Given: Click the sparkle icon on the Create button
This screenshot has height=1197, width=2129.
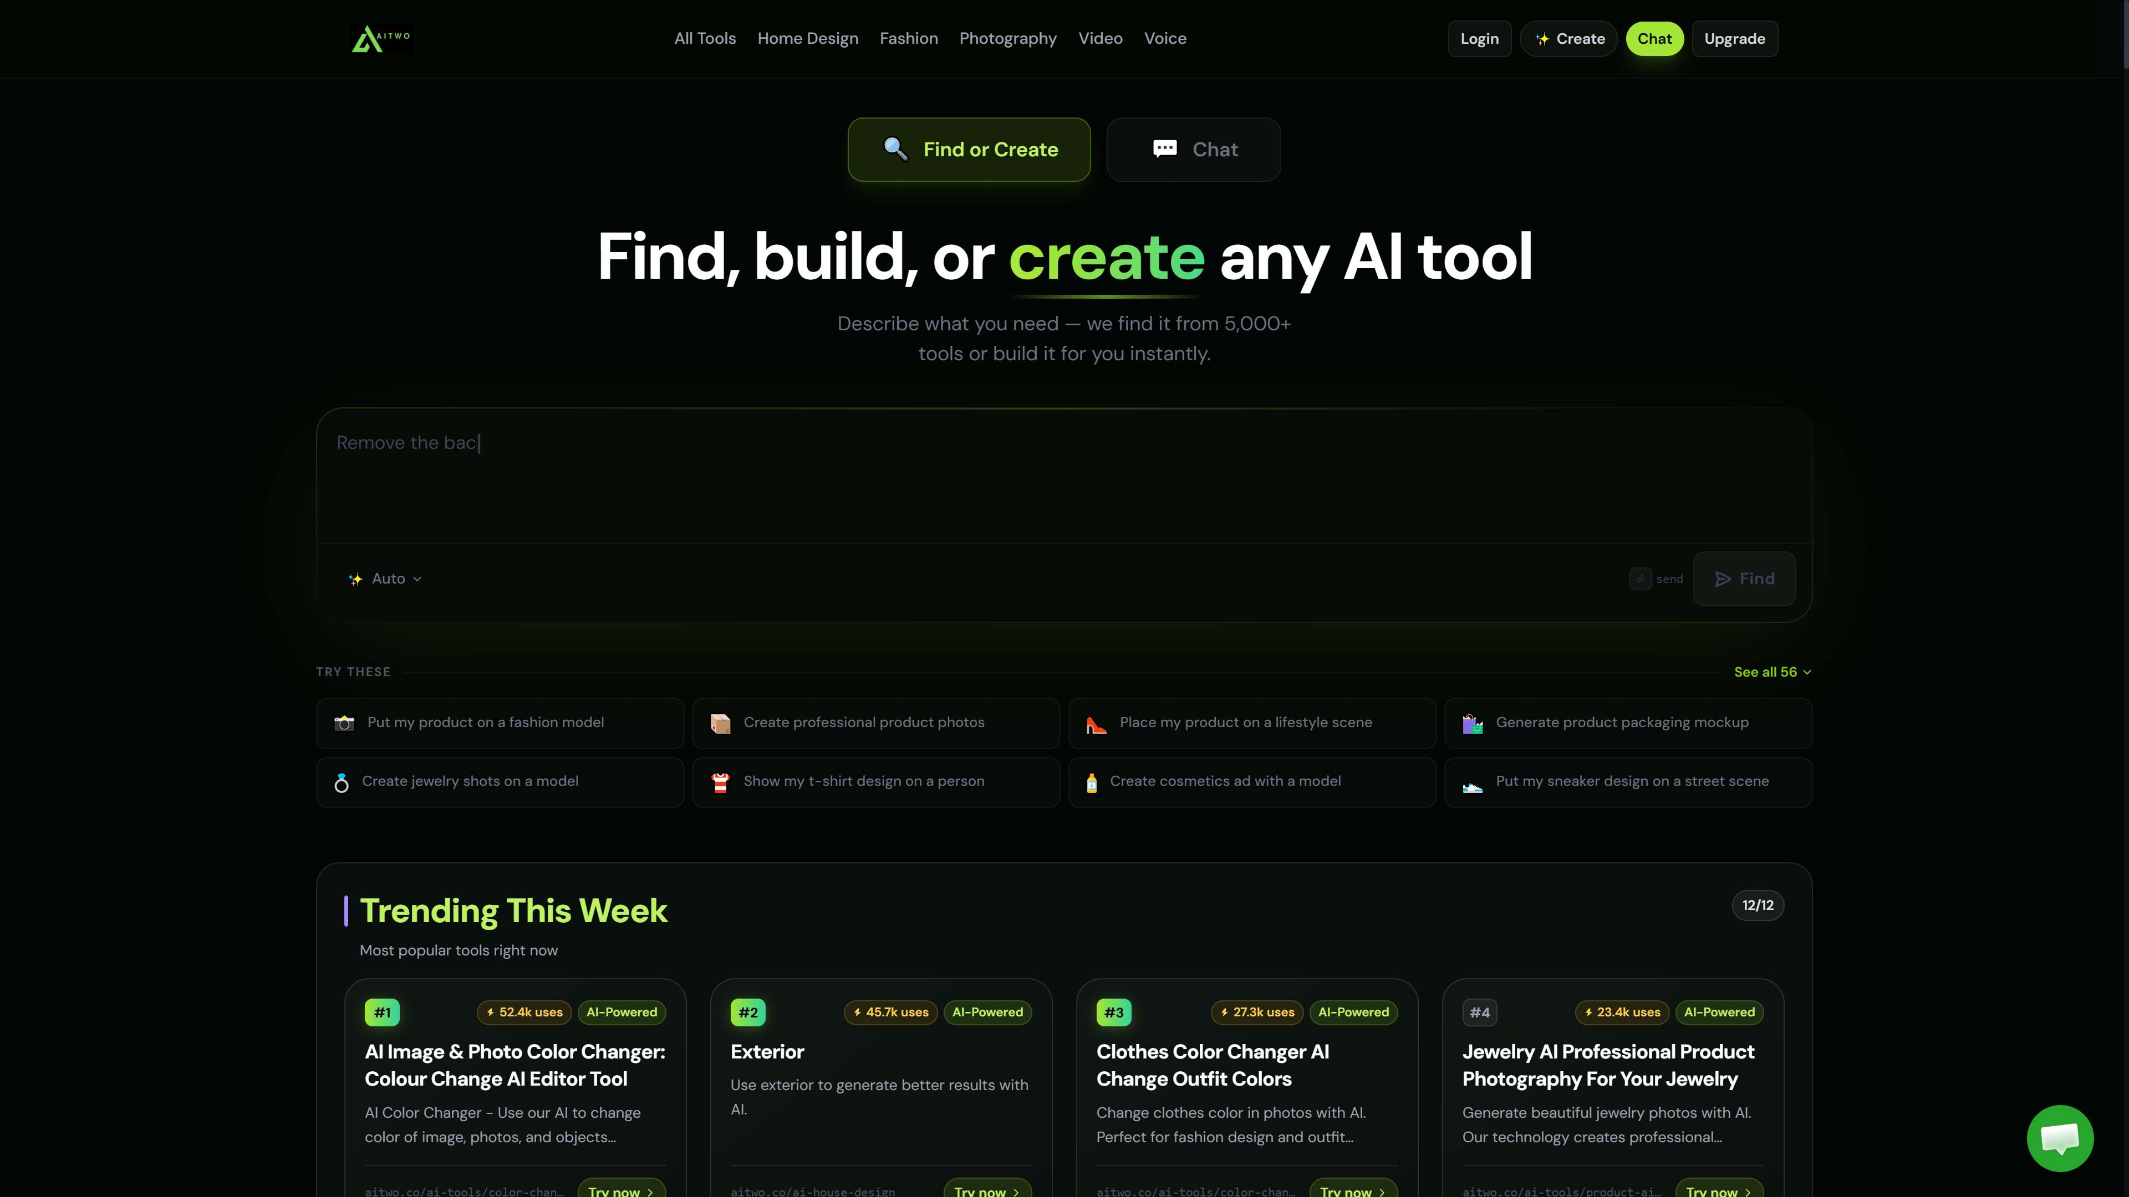Looking at the screenshot, I should pos(1541,39).
